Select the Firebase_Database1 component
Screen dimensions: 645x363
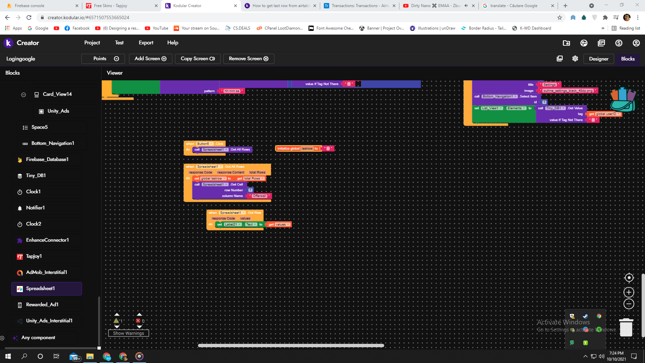47,159
